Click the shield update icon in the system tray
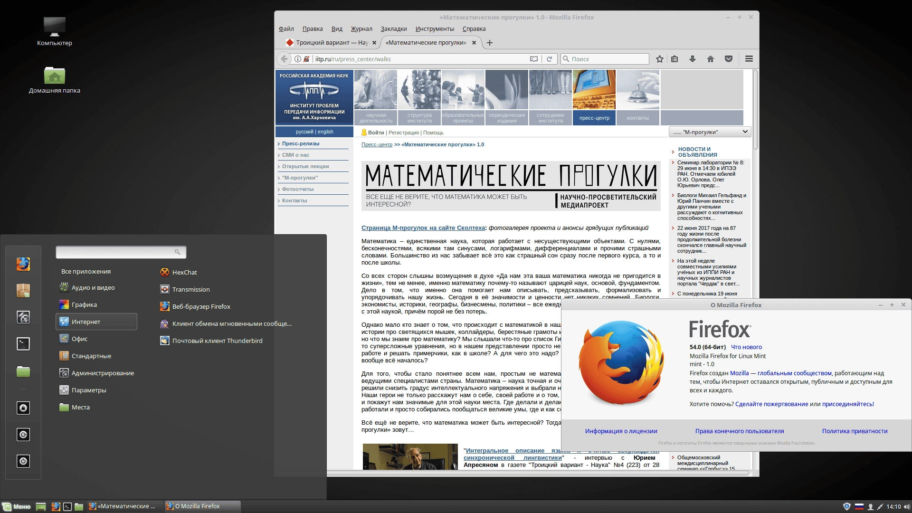This screenshot has height=513, width=912. click(x=846, y=507)
